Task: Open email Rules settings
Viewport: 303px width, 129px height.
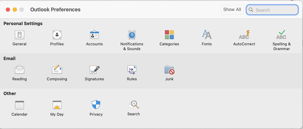Action: click(x=132, y=70)
